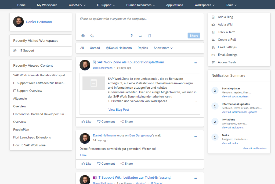Open My Workspace in the navigation bar
The width and height of the screenshot is (275, 184).
click(x=47, y=5)
